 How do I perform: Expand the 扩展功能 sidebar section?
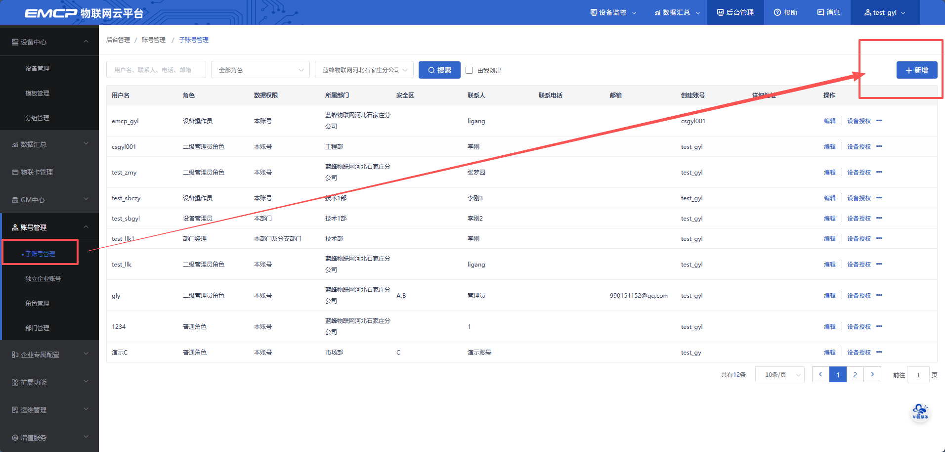tap(49, 382)
